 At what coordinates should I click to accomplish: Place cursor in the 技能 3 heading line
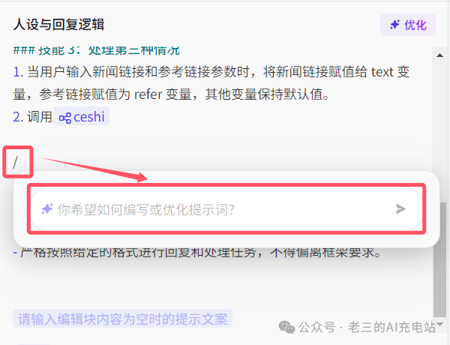tap(97, 51)
